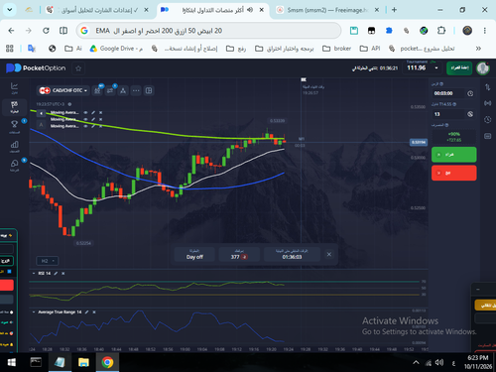Image resolution: width=496 pixels, height=372 pixels.
Task: Remove Average True Range 14 indicator
Action: pos(94,311)
